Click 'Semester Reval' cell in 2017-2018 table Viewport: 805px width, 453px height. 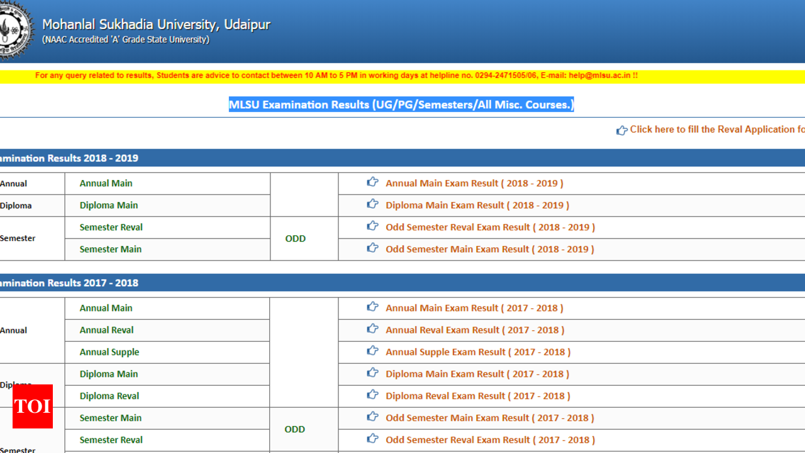pyautogui.click(x=167, y=440)
